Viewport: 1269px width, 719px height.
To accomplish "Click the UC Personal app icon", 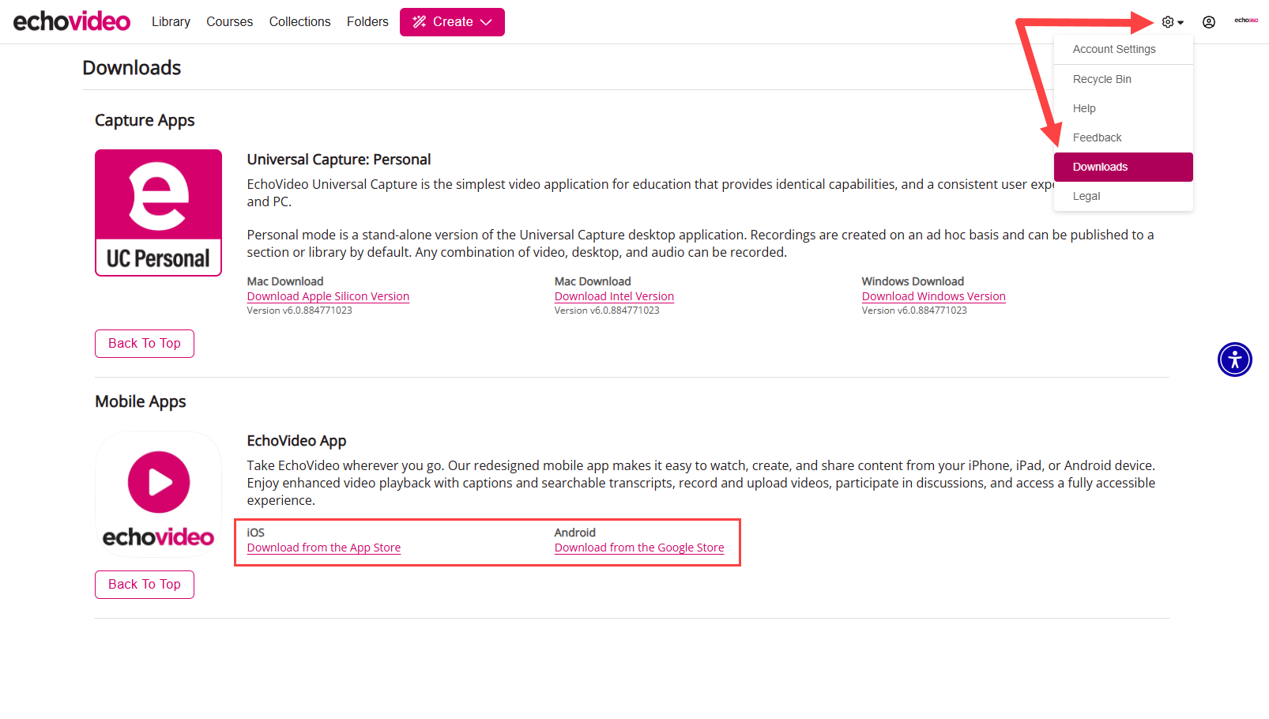I will 158,213.
